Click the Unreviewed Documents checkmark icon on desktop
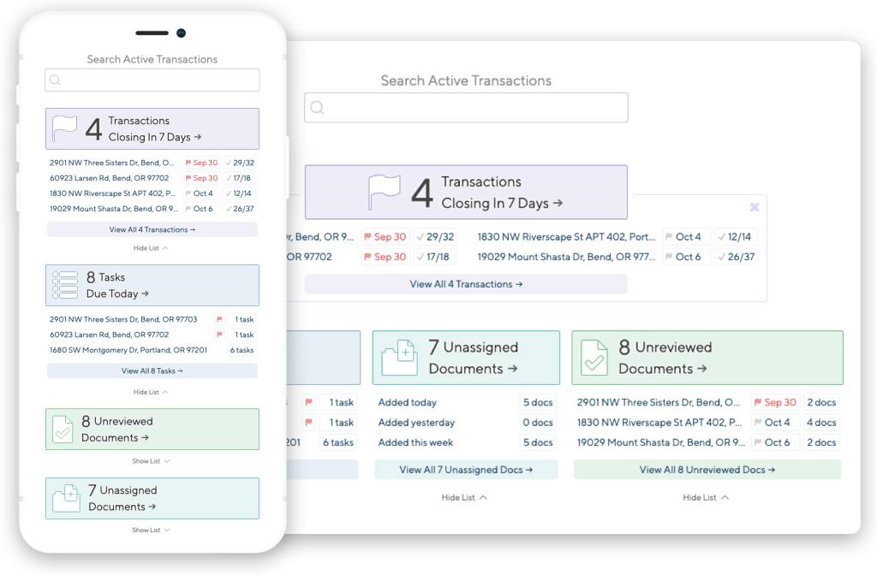The width and height of the screenshot is (877, 575). (594, 358)
